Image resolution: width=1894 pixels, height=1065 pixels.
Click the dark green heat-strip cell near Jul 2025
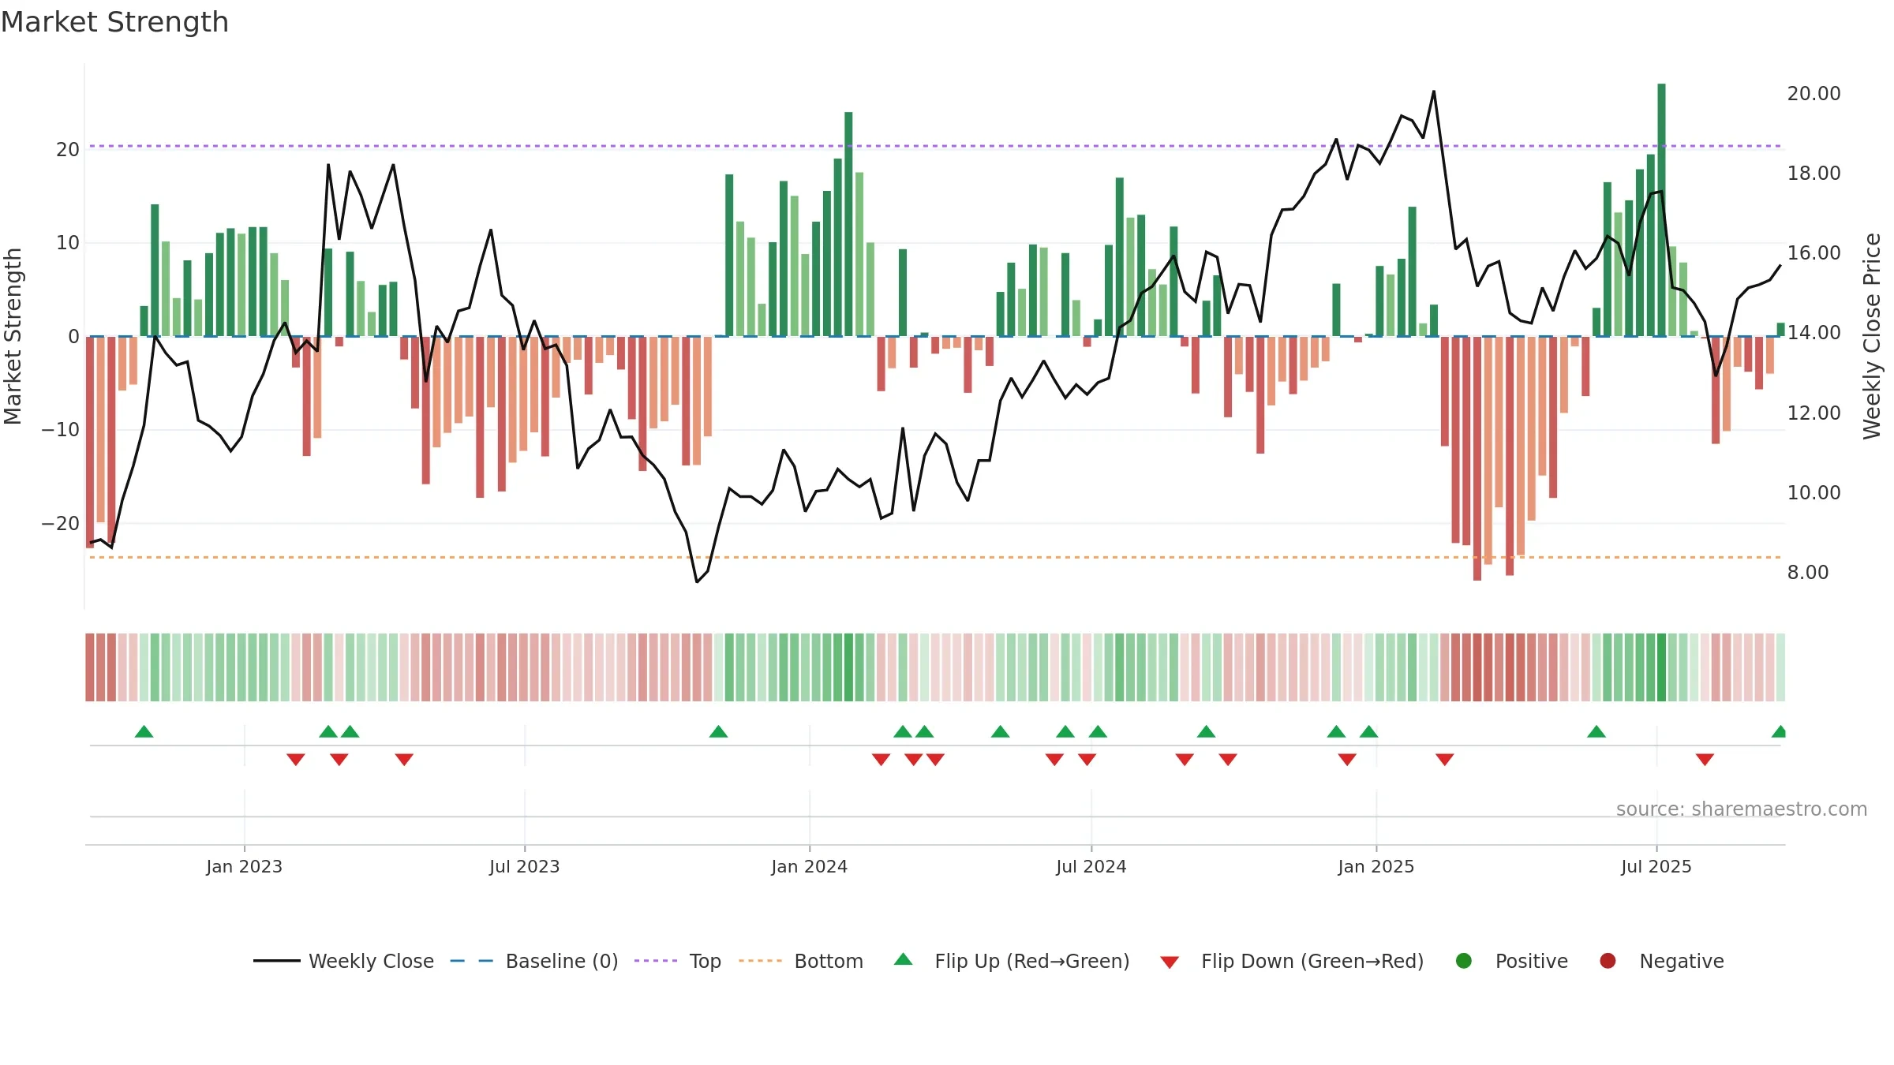tap(1661, 667)
